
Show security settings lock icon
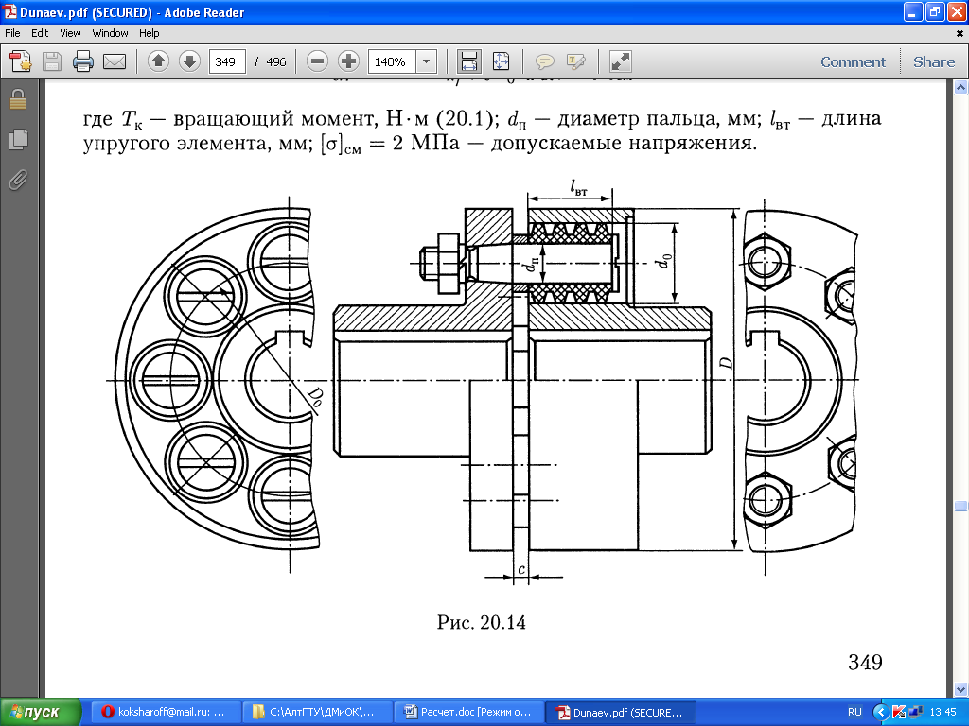click(18, 99)
